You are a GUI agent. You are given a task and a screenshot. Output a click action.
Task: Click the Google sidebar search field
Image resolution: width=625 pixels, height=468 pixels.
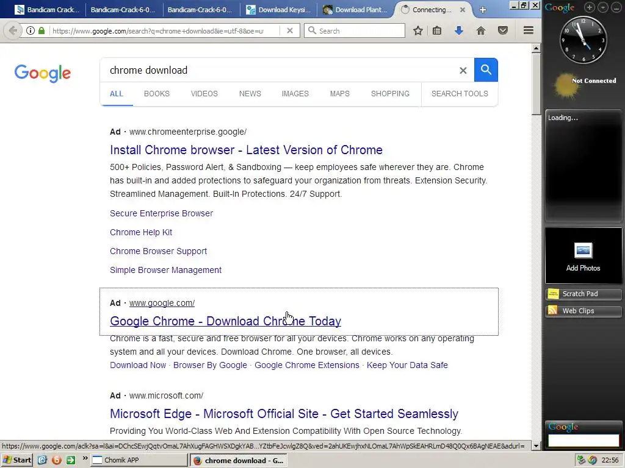click(583, 440)
